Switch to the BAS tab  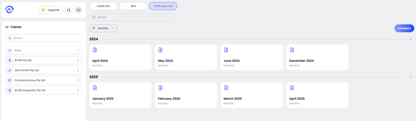133,6
